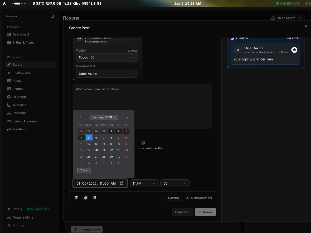Pick January 20 in the calendar
This screenshot has width=311, height=233.
[96, 150]
